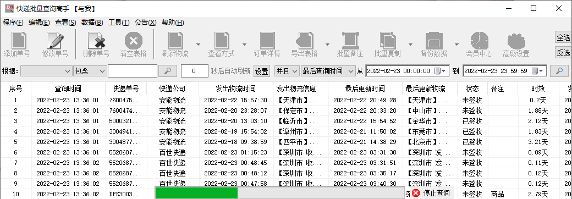Open the end date calendar picker
Screen dimensions: 572x199
[538, 71]
